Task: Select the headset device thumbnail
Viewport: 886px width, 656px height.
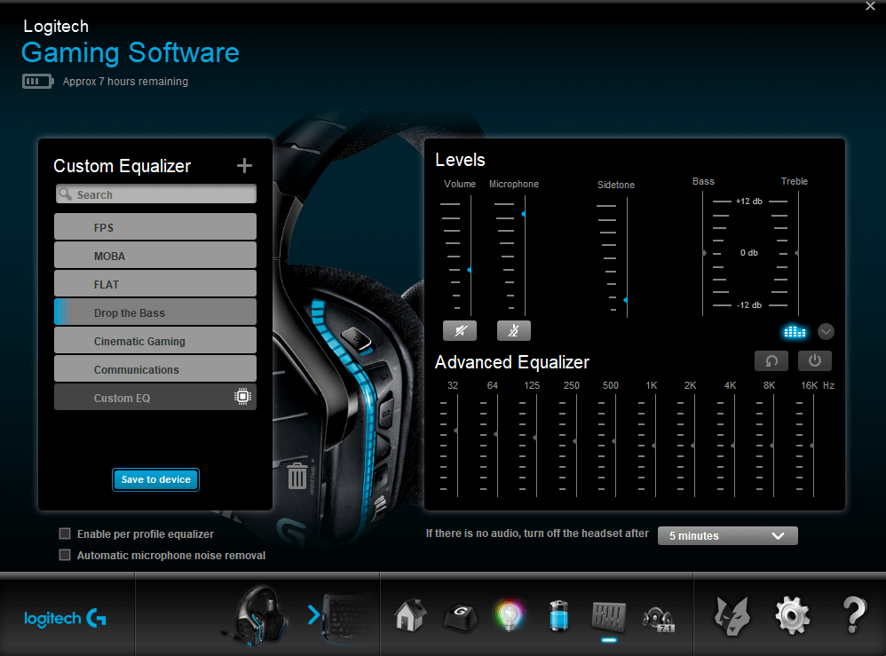Action: coord(257,615)
